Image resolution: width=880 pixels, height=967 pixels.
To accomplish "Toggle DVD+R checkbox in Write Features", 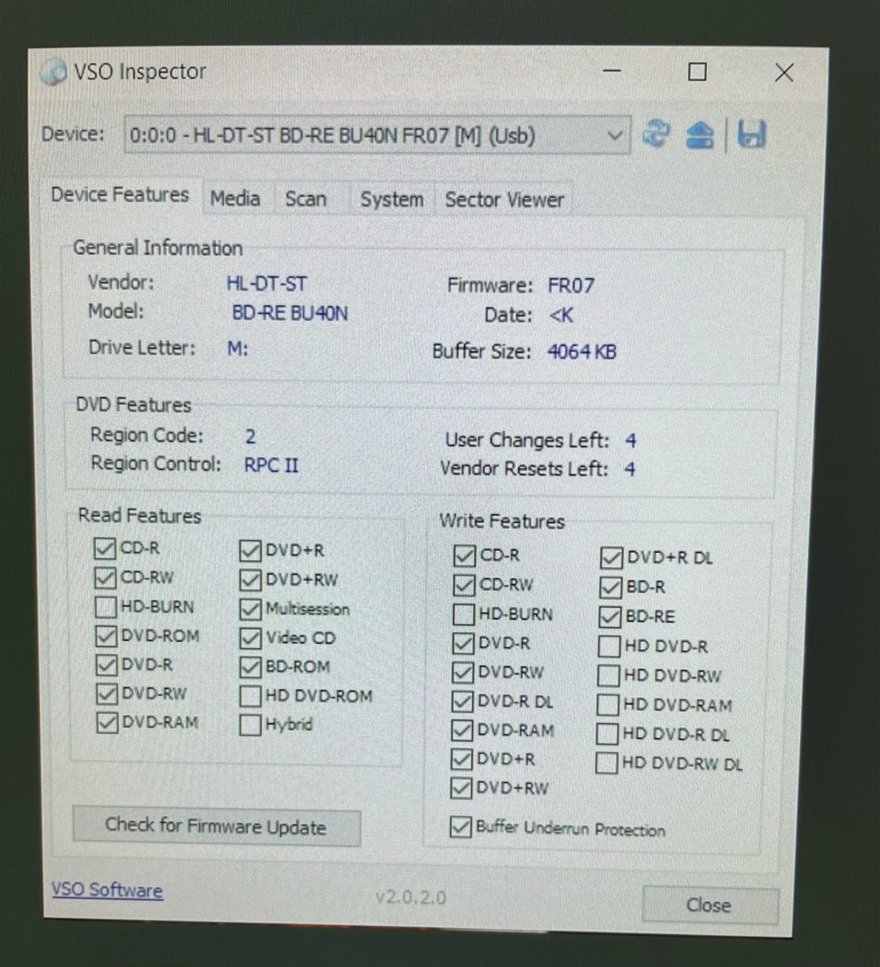I will point(461,760).
